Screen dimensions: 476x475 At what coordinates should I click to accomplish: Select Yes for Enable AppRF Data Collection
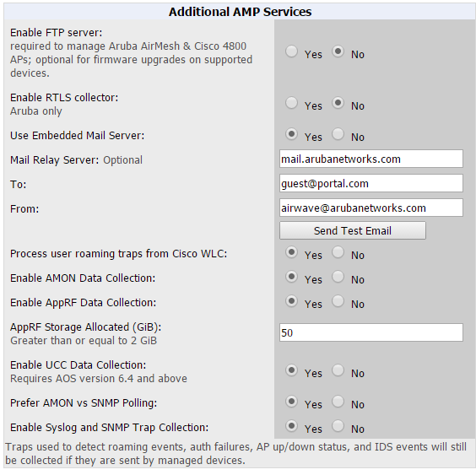point(291,301)
